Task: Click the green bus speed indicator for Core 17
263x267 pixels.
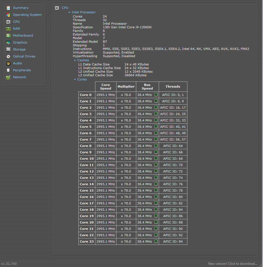Action: click(156, 203)
